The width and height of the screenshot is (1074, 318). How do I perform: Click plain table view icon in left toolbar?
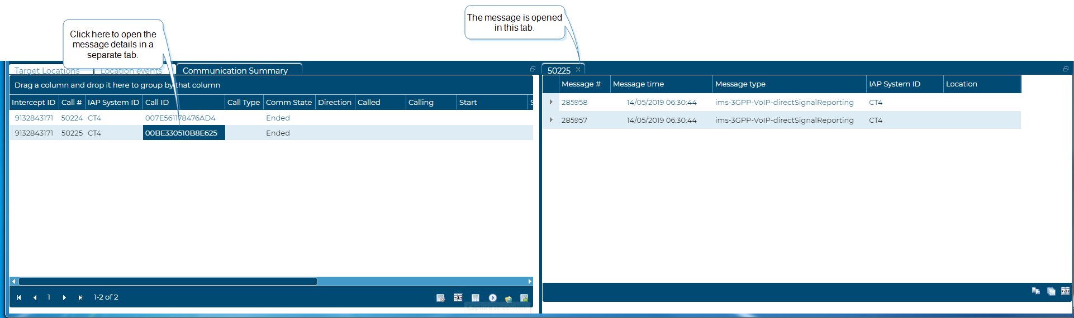click(475, 298)
